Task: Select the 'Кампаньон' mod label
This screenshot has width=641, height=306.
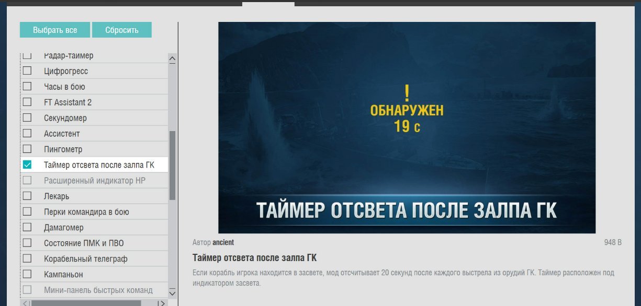Action: point(63,275)
